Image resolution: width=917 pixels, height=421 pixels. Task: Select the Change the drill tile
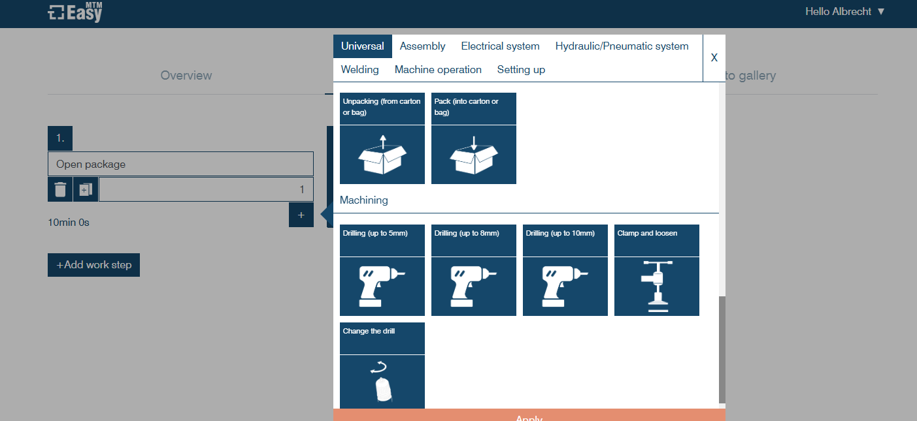(x=382, y=366)
